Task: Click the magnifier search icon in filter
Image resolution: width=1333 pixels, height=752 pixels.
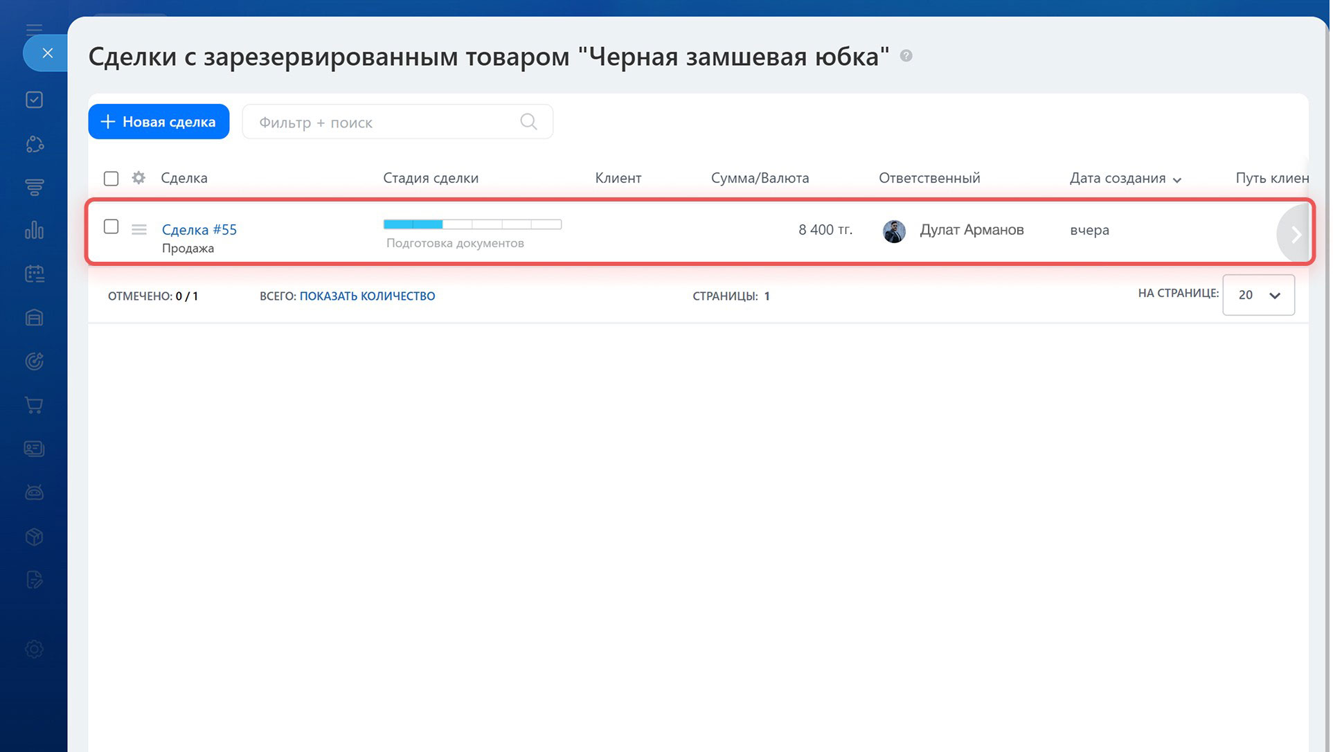Action: [x=529, y=122]
